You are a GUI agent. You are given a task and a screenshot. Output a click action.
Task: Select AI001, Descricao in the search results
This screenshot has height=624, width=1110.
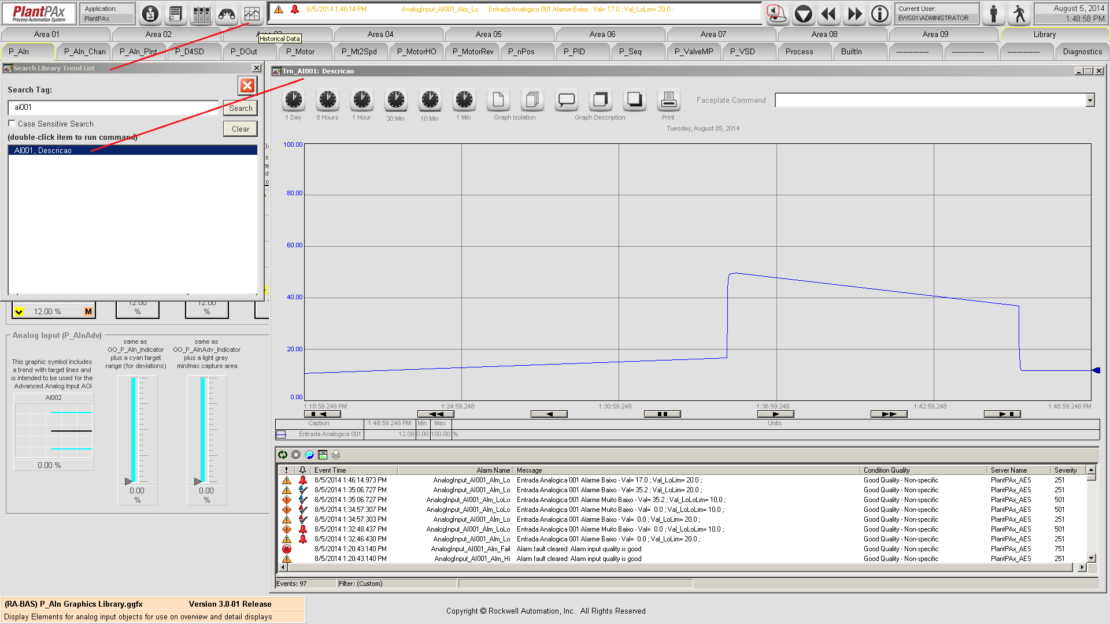point(133,150)
